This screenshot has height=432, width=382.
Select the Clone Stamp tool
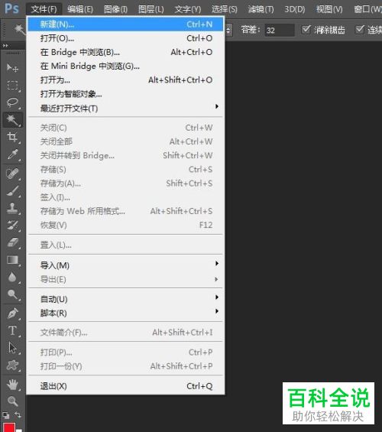[x=12, y=208]
